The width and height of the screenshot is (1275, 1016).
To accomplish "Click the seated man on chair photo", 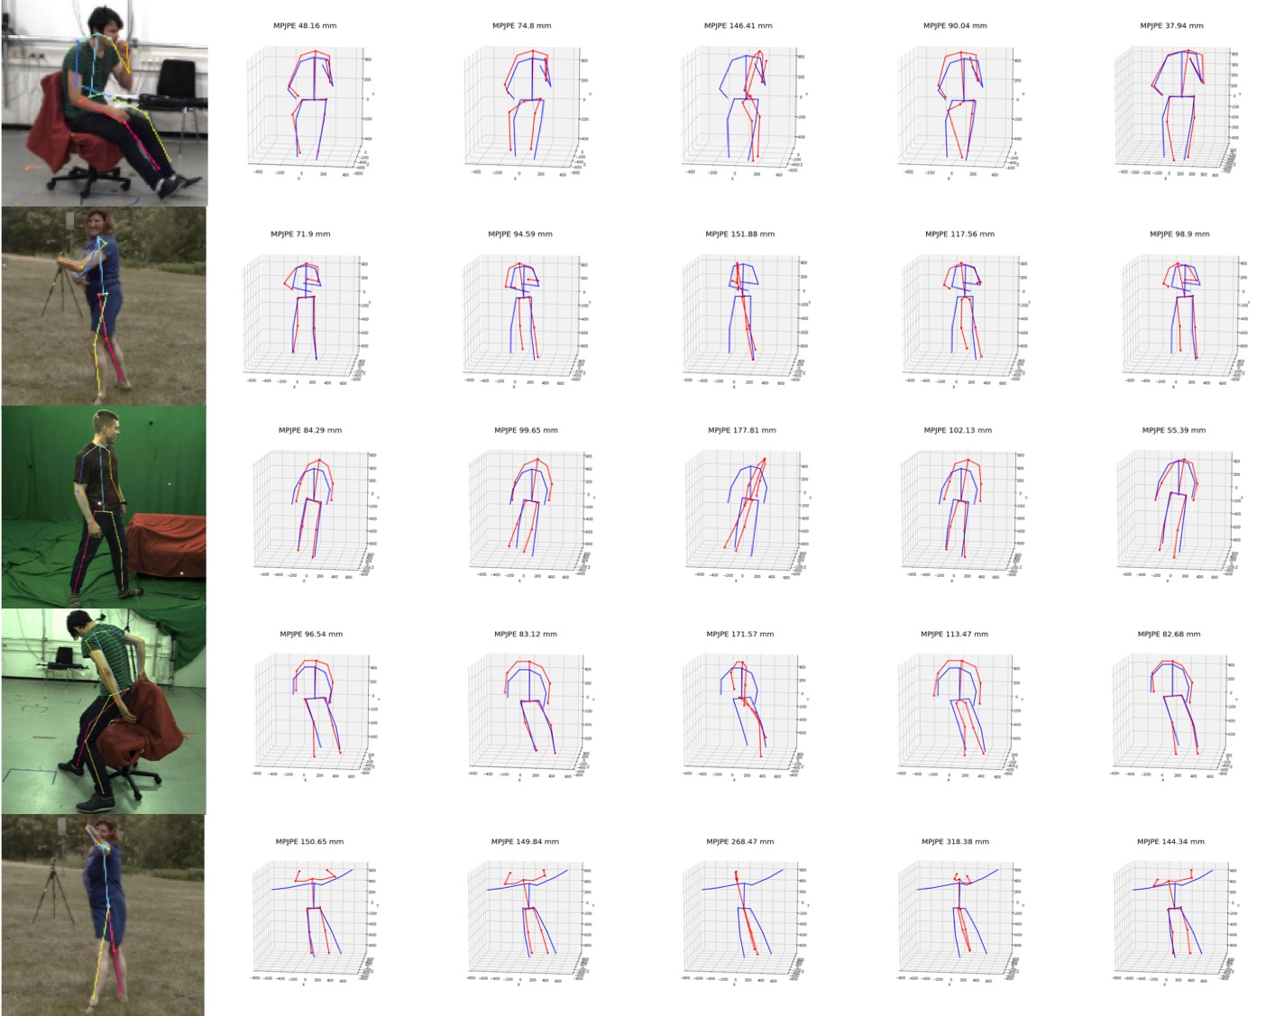I will pyautogui.click(x=105, y=104).
